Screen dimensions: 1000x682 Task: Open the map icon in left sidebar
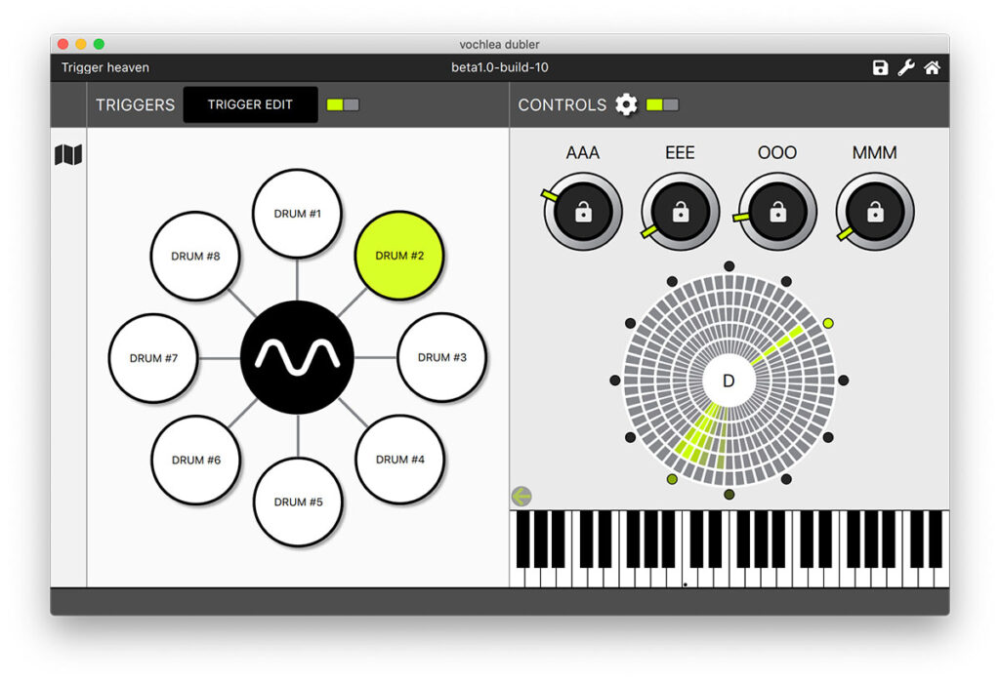click(68, 155)
